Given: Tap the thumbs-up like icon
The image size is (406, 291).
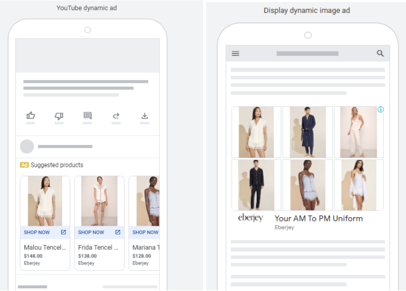Looking at the screenshot, I should tap(30, 115).
